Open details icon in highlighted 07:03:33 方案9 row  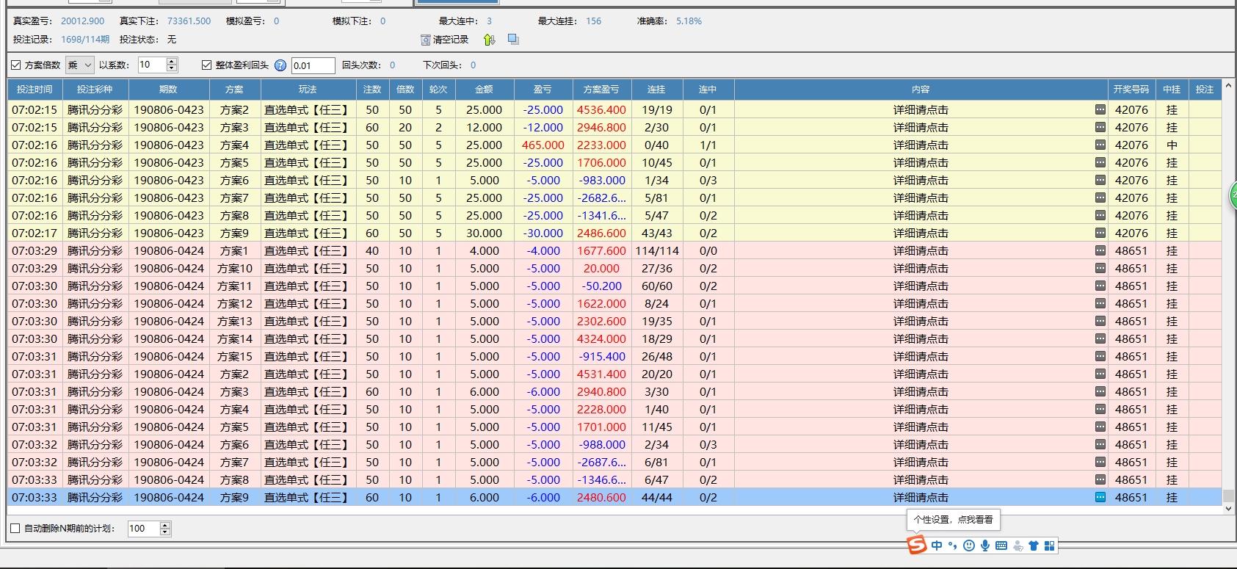1100,497
